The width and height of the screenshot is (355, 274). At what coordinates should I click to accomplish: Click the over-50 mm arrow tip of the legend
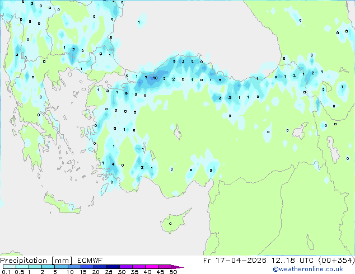click(177, 267)
